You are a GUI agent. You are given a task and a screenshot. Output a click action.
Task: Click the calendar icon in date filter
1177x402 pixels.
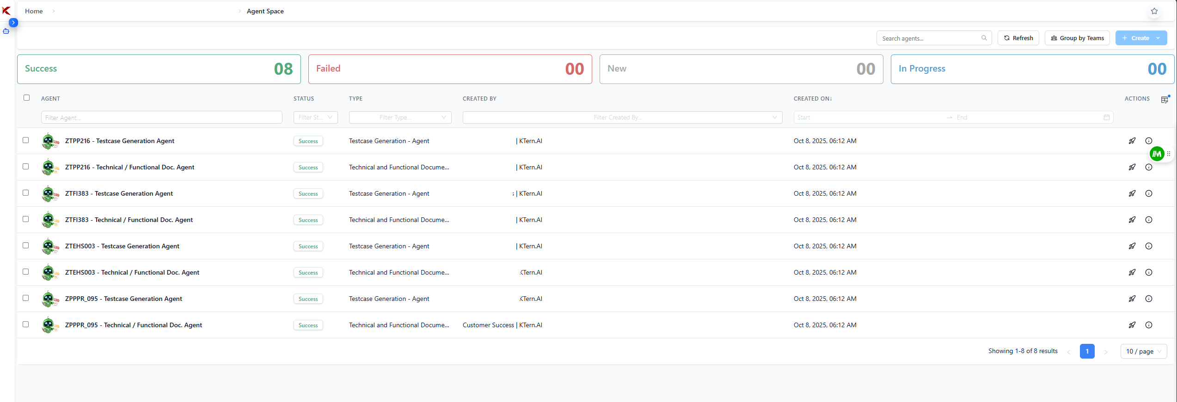coord(1106,118)
